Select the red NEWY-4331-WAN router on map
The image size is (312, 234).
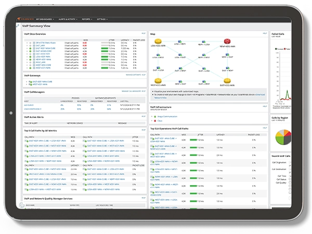click(227, 42)
